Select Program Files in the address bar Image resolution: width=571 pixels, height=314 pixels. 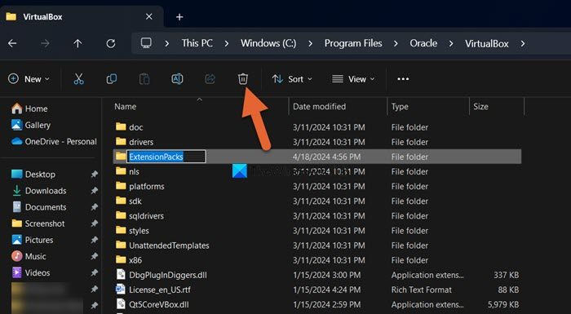click(353, 43)
